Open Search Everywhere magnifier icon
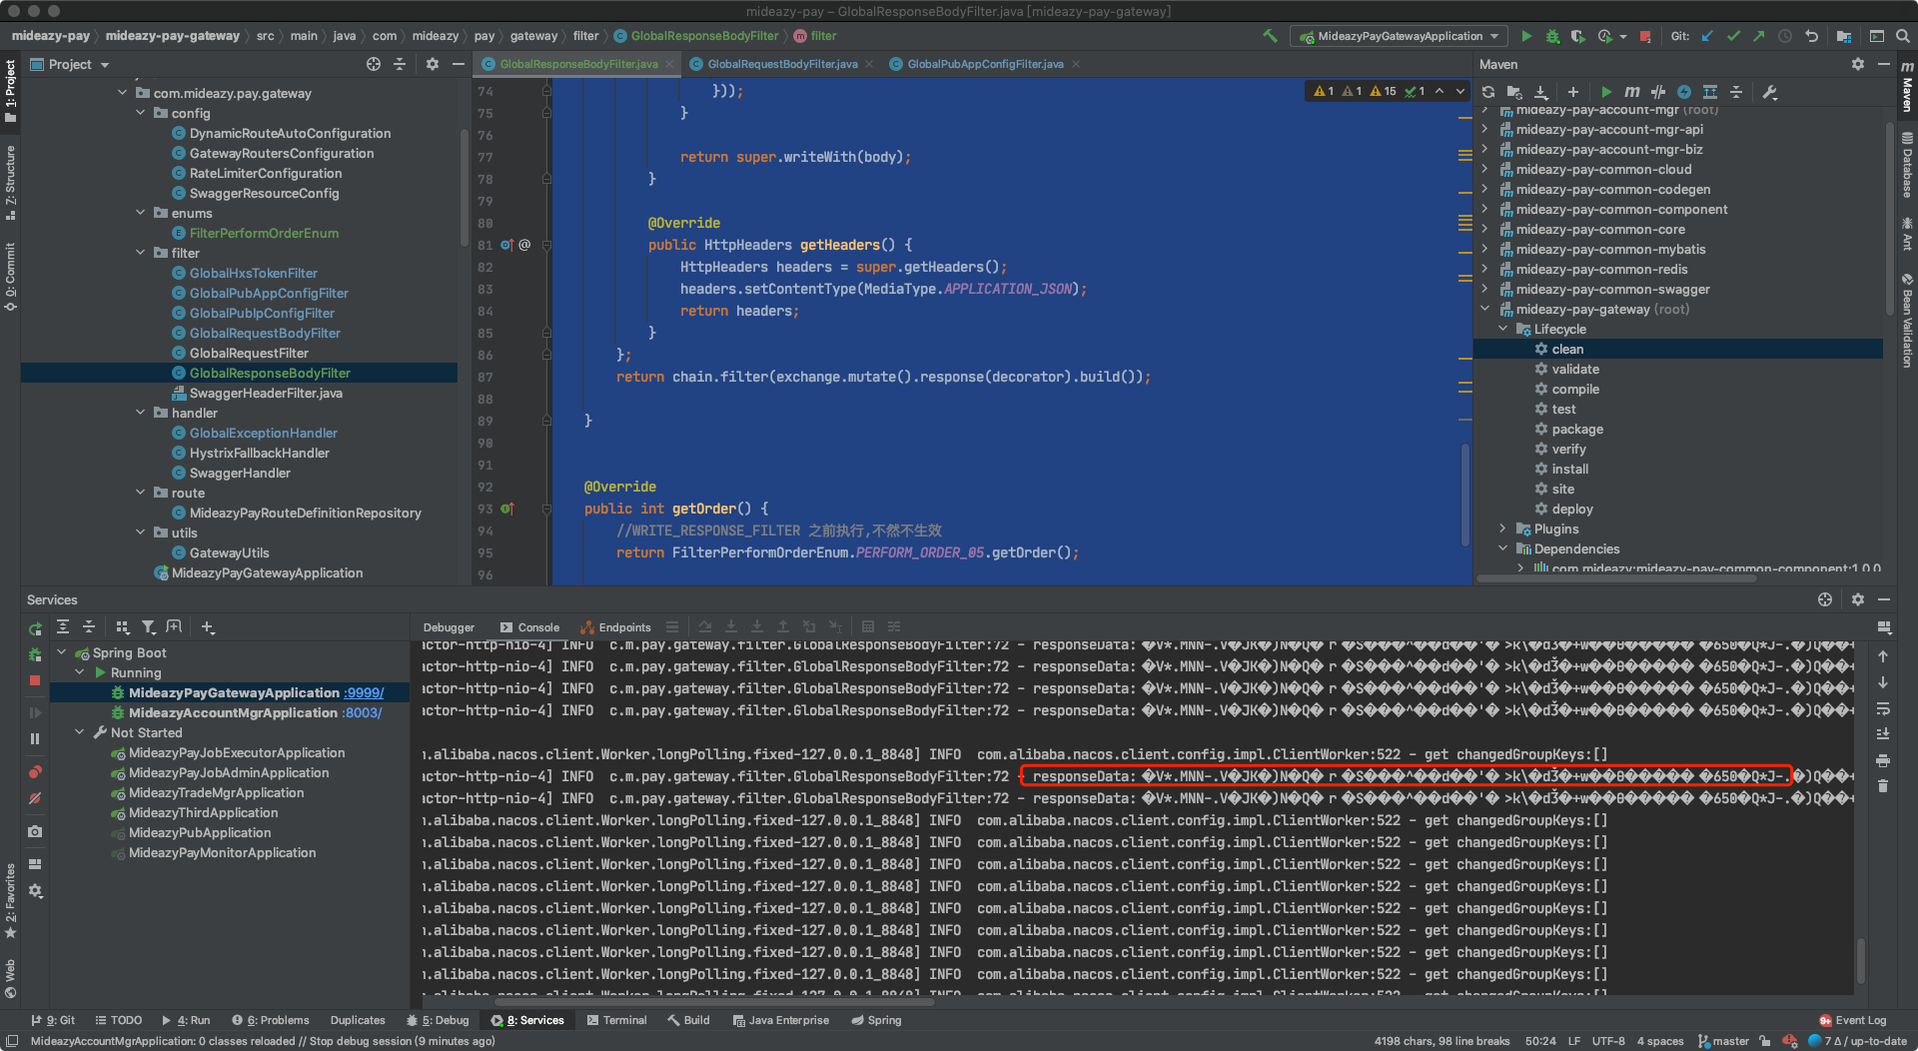 (1903, 36)
